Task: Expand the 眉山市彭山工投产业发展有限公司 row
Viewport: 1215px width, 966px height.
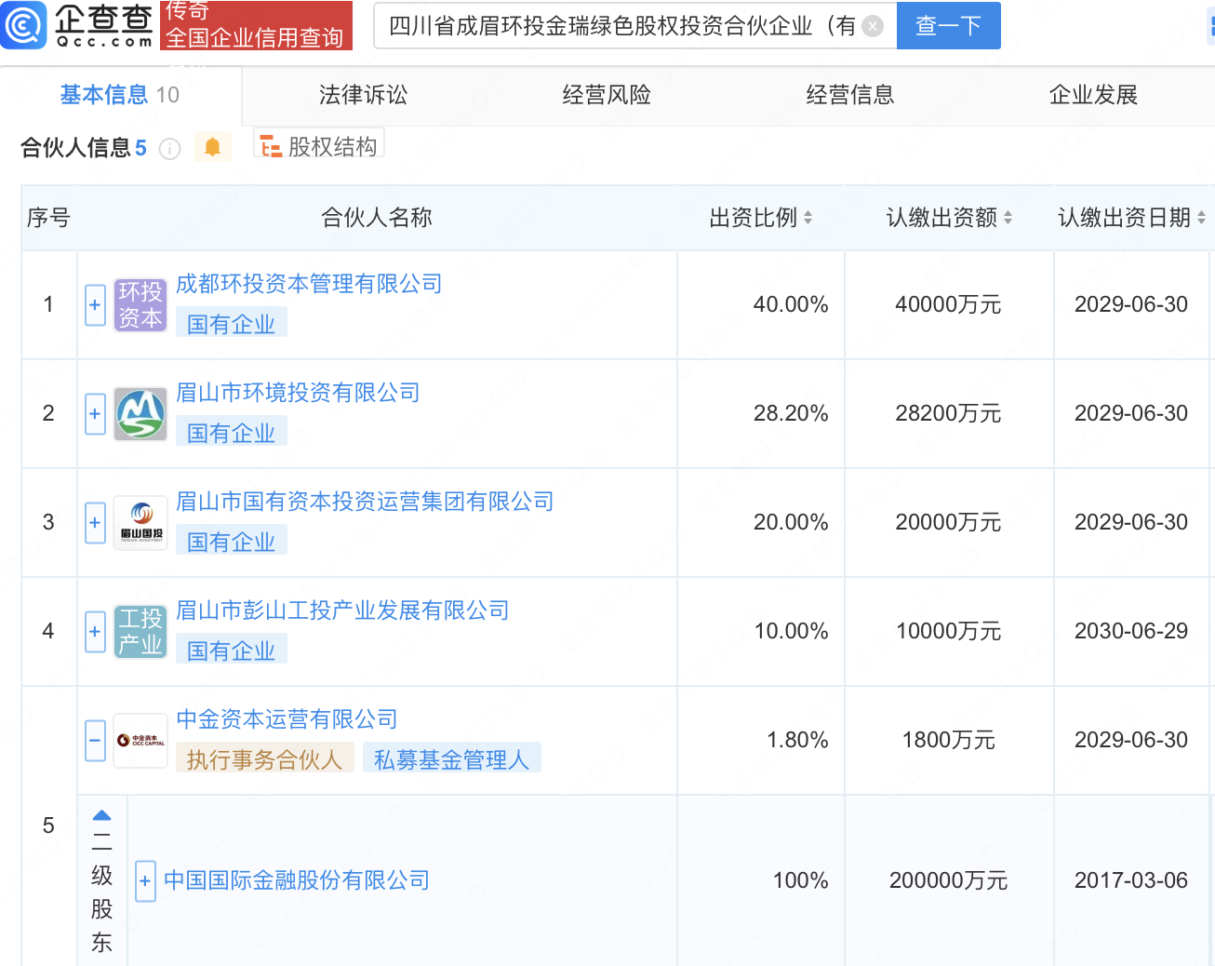Action: [95, 632]
